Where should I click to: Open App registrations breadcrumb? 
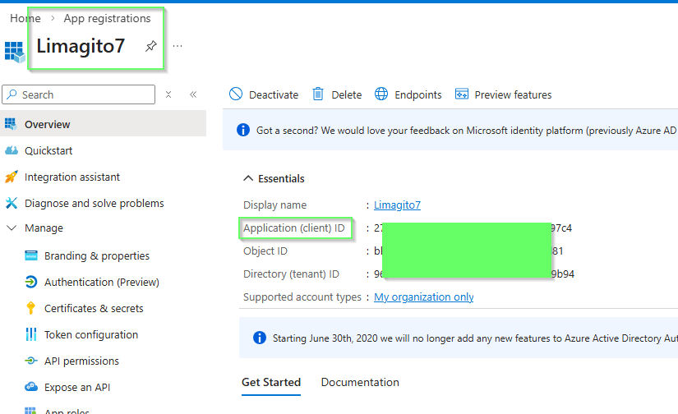[x=107, y=18]
